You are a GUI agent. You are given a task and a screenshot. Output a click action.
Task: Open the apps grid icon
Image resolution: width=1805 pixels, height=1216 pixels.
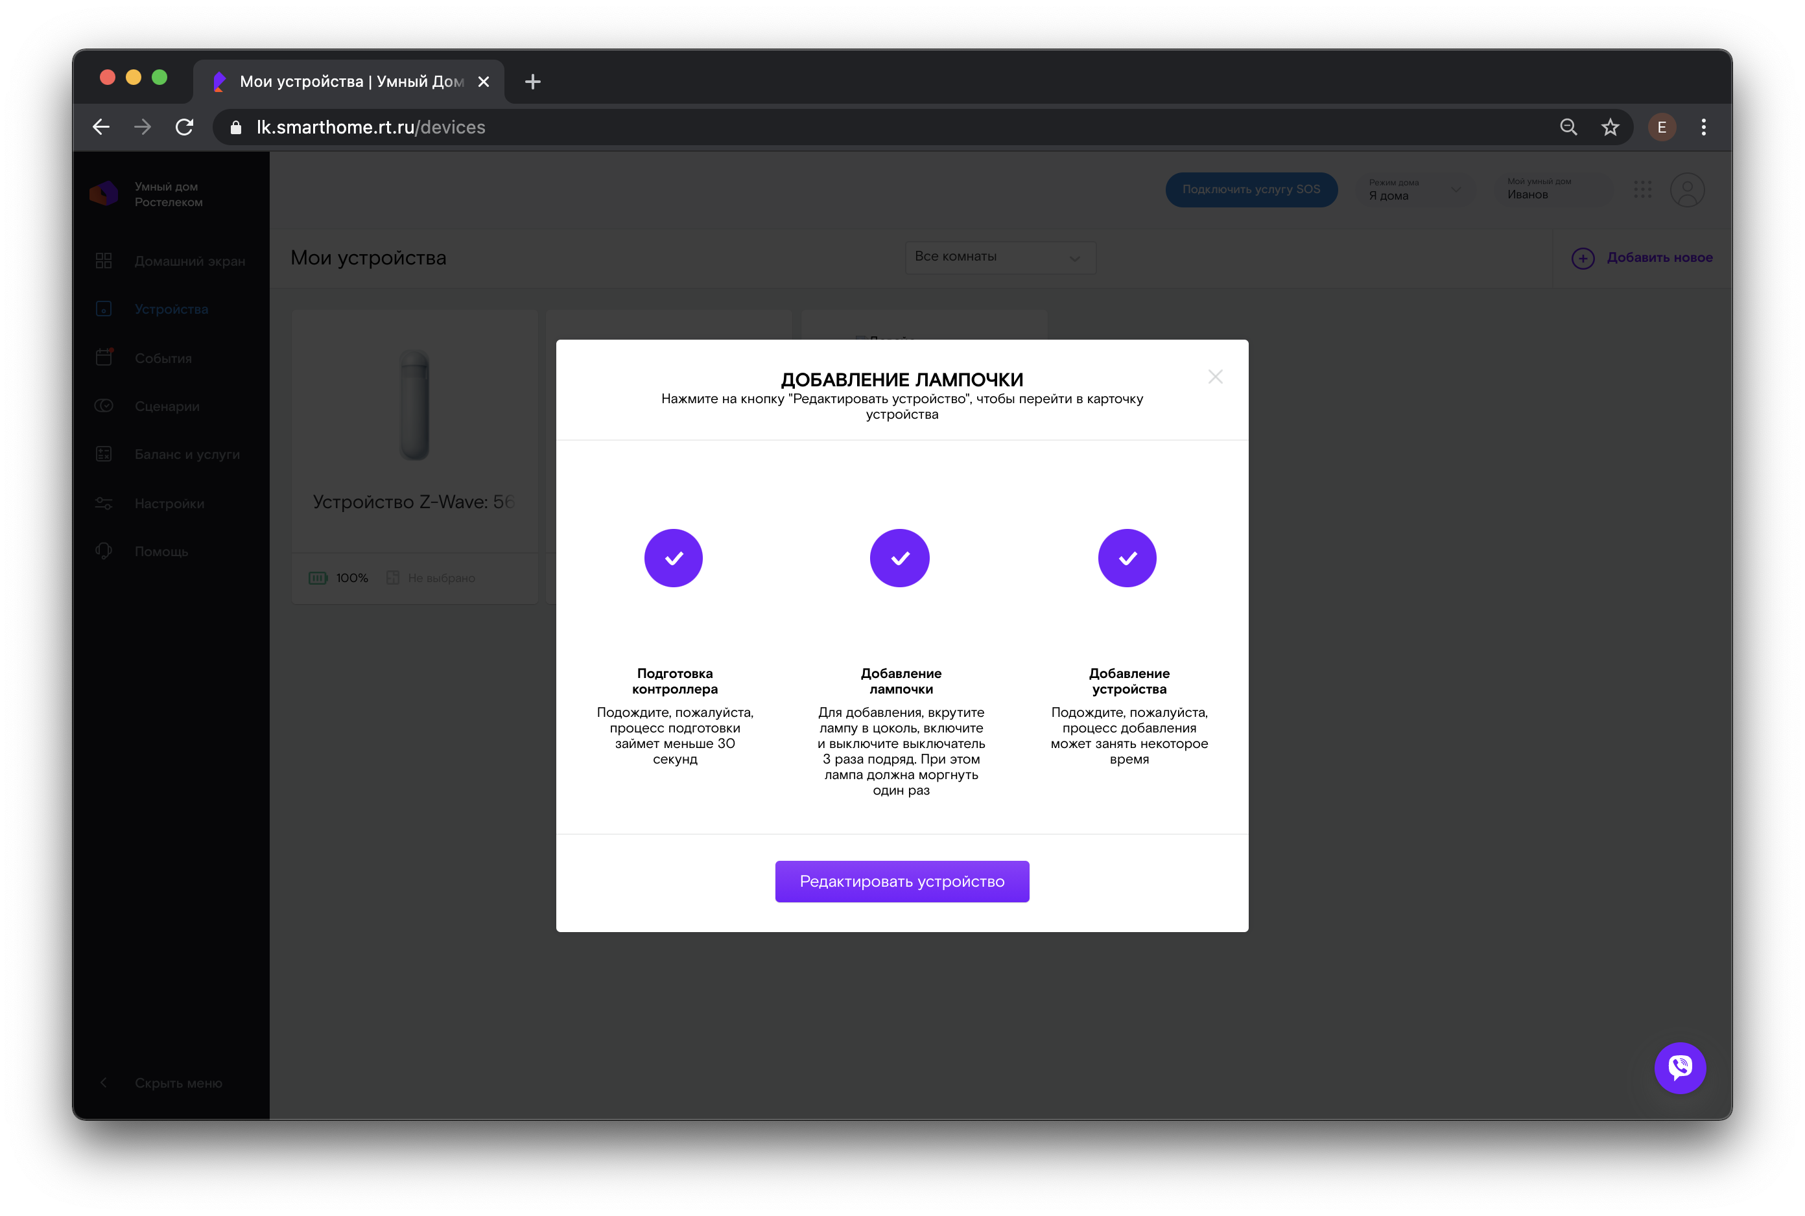click(x=1642, y=190)
